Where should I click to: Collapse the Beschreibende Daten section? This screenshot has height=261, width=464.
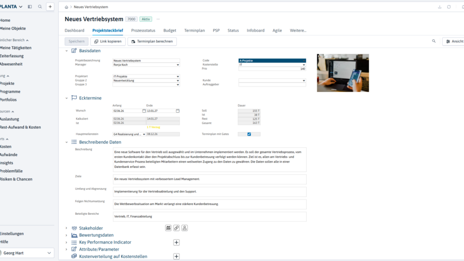[x=66, y=142]
